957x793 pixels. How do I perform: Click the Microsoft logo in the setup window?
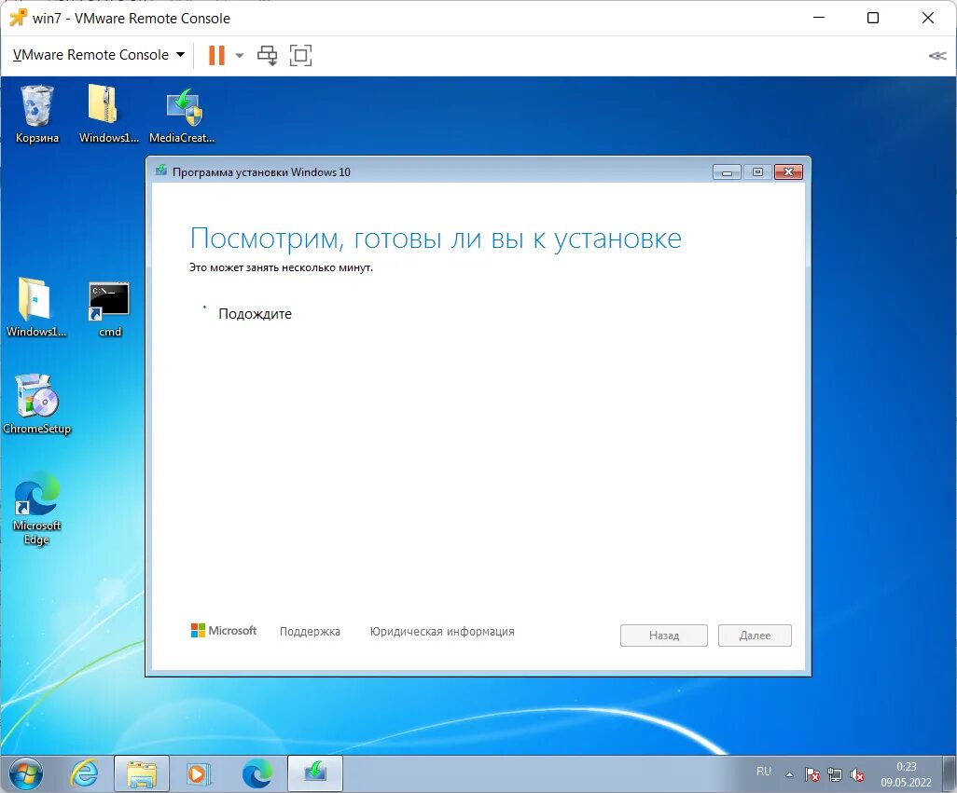(224, 630)
